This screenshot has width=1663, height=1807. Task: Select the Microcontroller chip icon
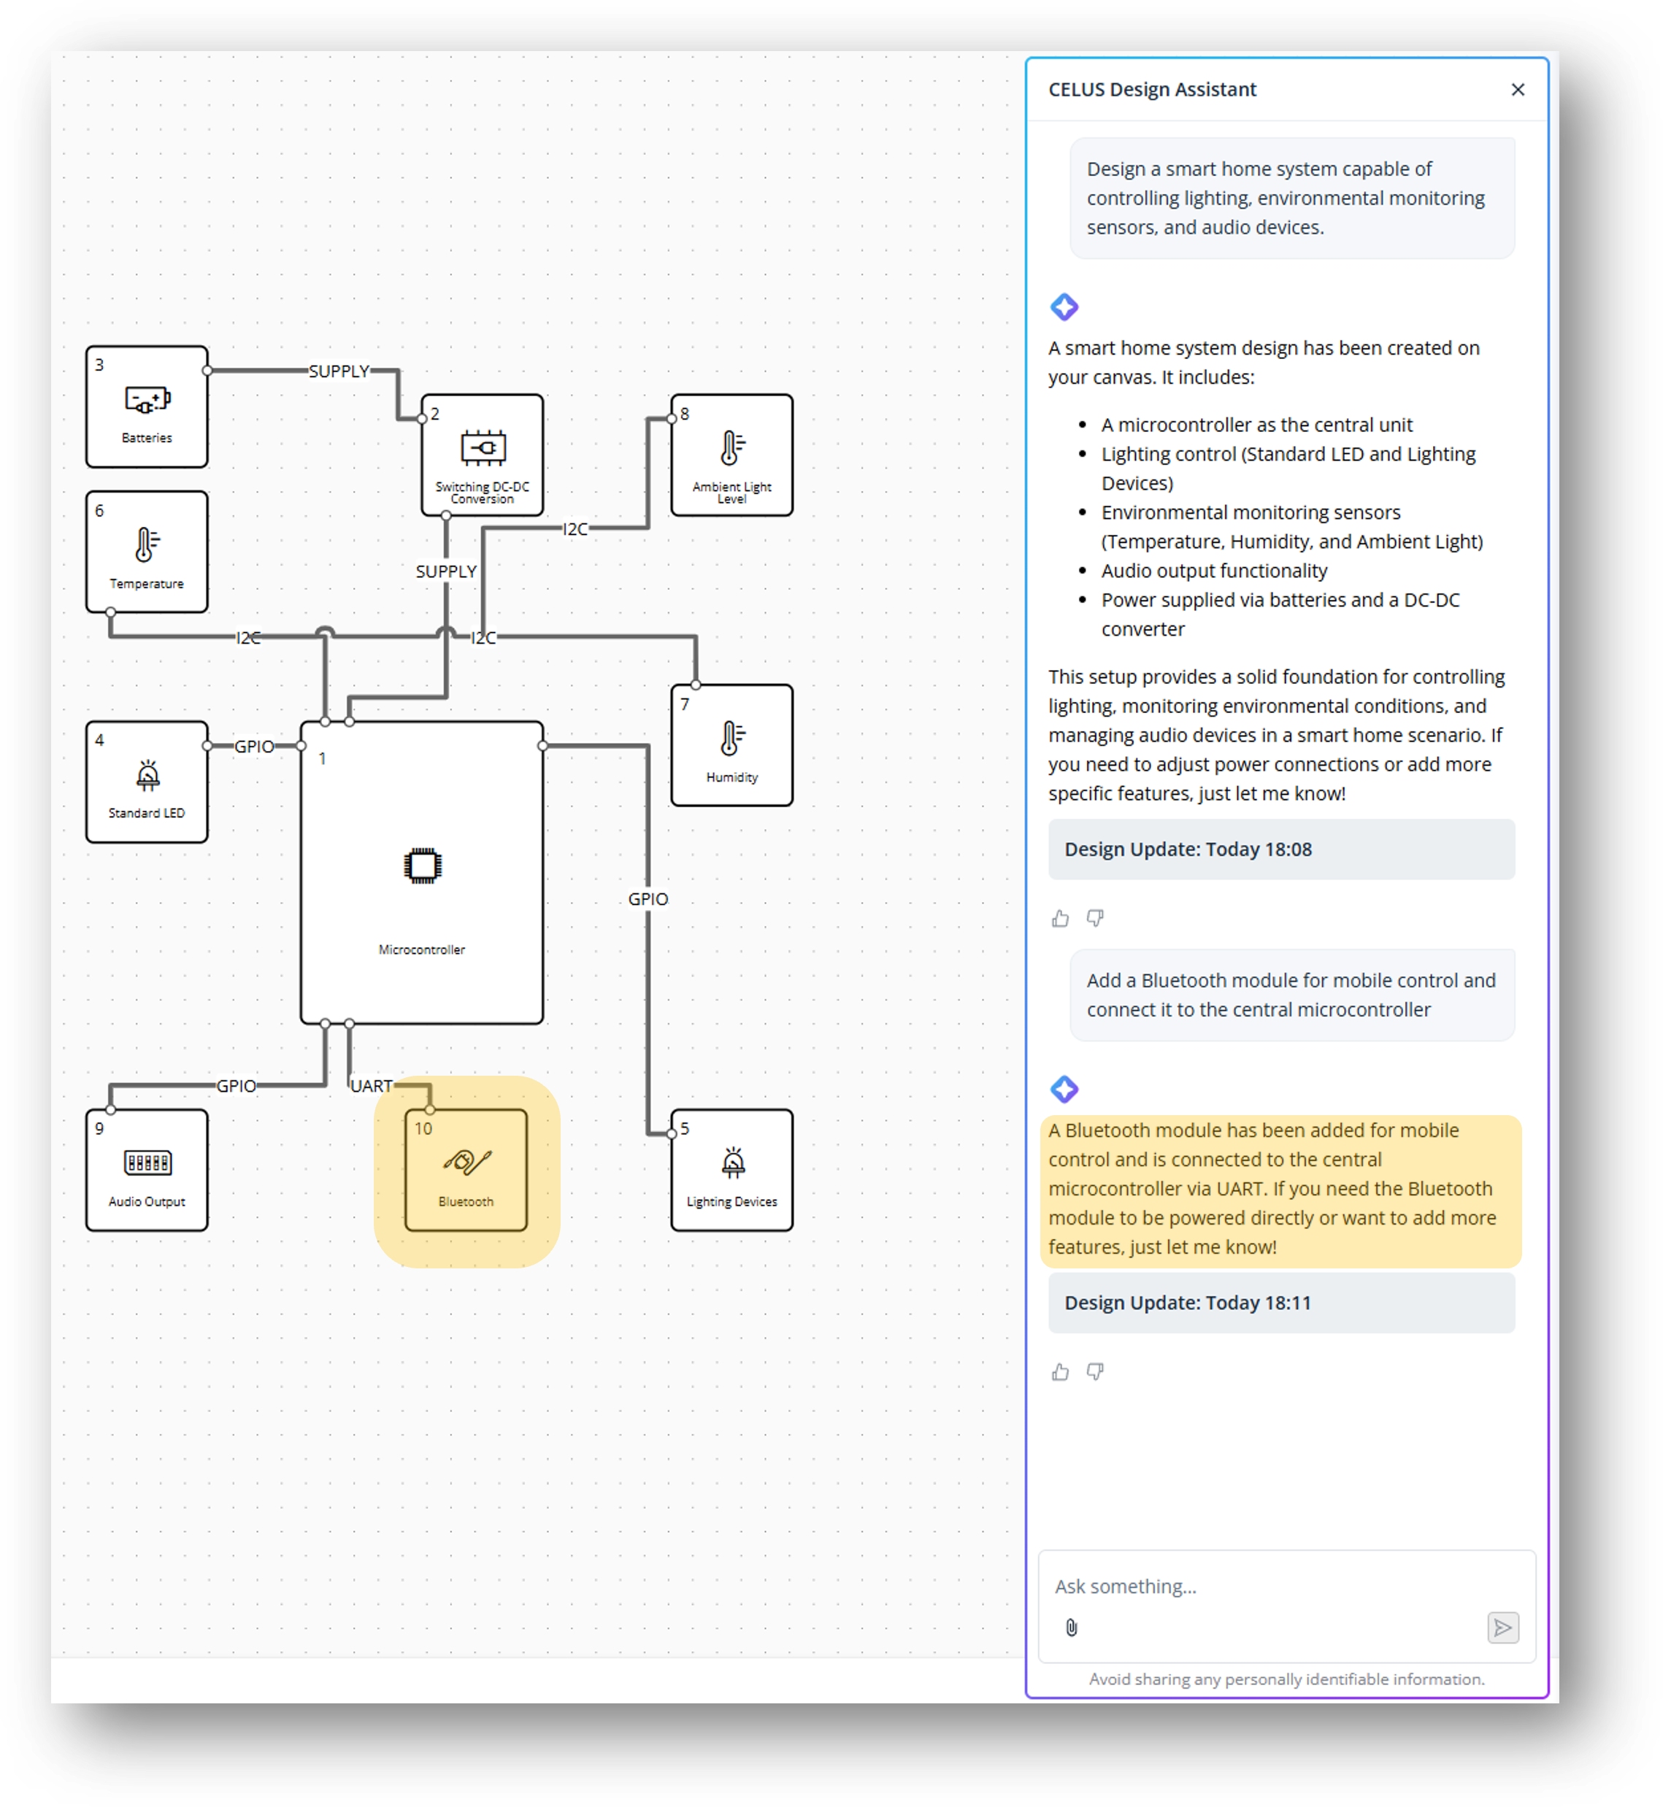422,866
